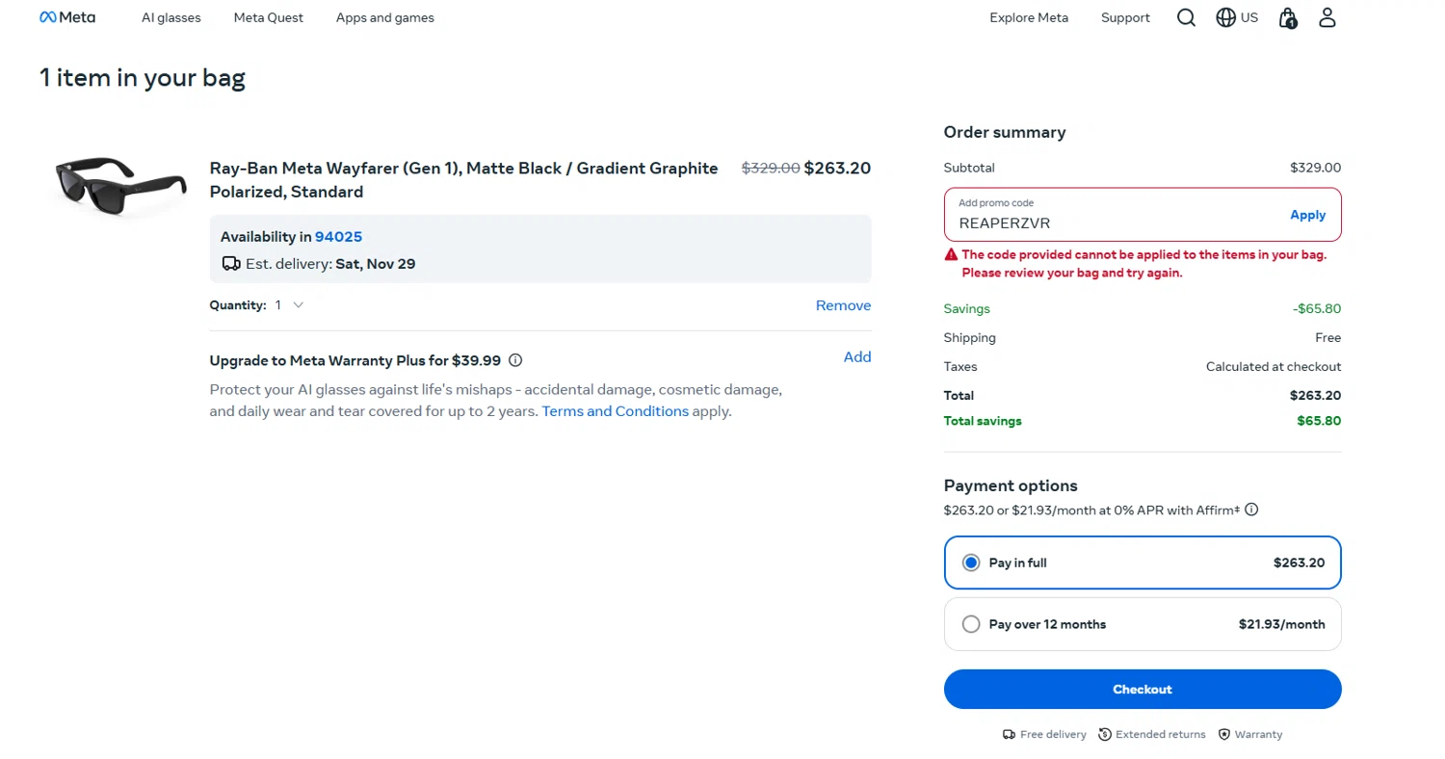Click the Shipping Free value

click(x=1327, y=338)
